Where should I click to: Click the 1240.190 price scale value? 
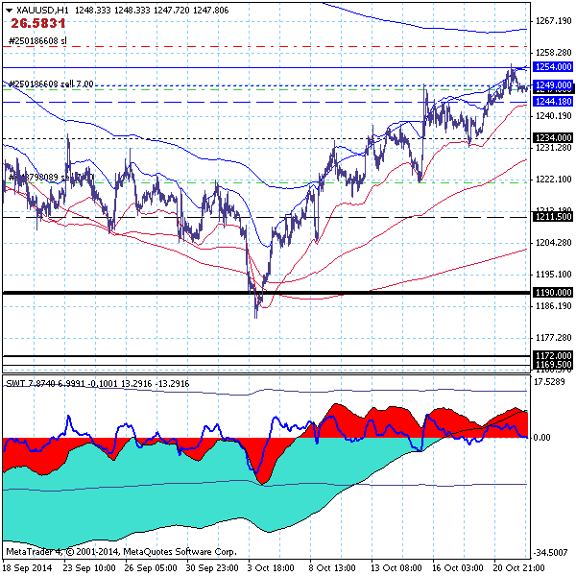pyautogui.click(x=554, y=116)
